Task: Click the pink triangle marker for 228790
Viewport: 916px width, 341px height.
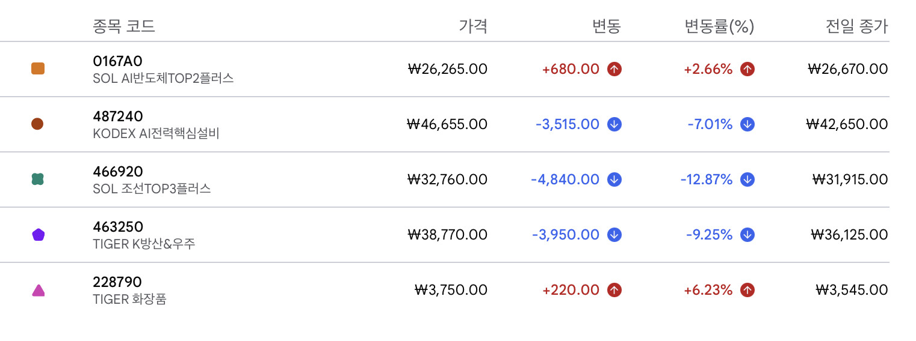Action: click(38, 291)
